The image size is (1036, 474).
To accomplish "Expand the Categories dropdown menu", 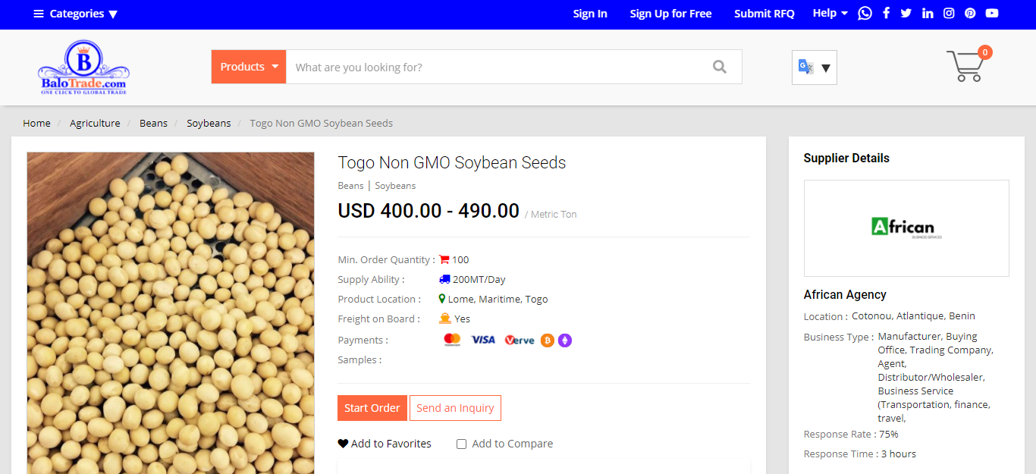I will pos(76,14).
